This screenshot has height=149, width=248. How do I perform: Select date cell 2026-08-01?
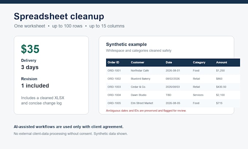click(173, 70)
